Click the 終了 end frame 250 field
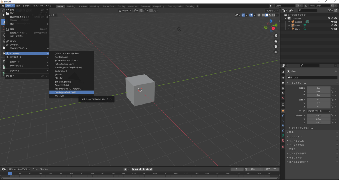Viewport: 339px width, 180px height. click(271, 169)
